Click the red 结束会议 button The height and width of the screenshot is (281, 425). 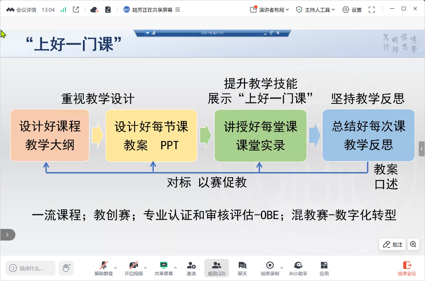click(x=407, y=268)
